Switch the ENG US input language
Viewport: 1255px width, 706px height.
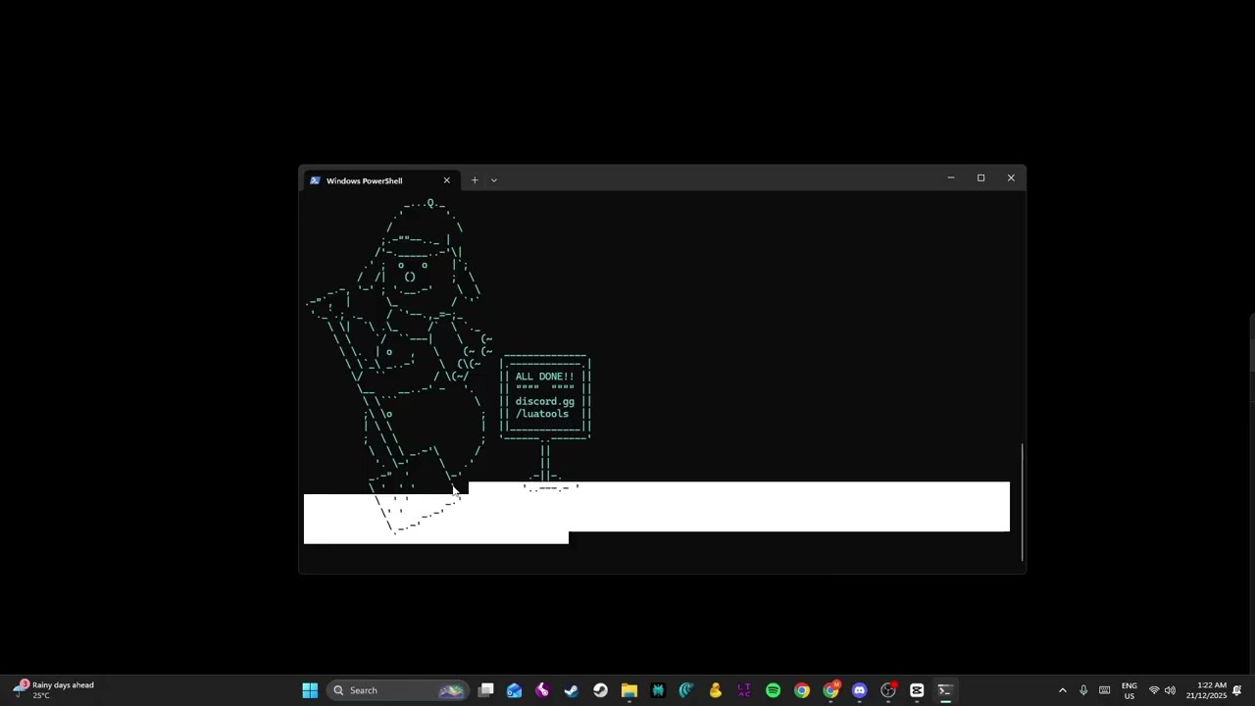1129,690
